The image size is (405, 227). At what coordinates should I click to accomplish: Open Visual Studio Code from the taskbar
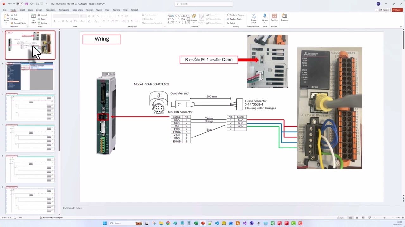coord(217,223)
